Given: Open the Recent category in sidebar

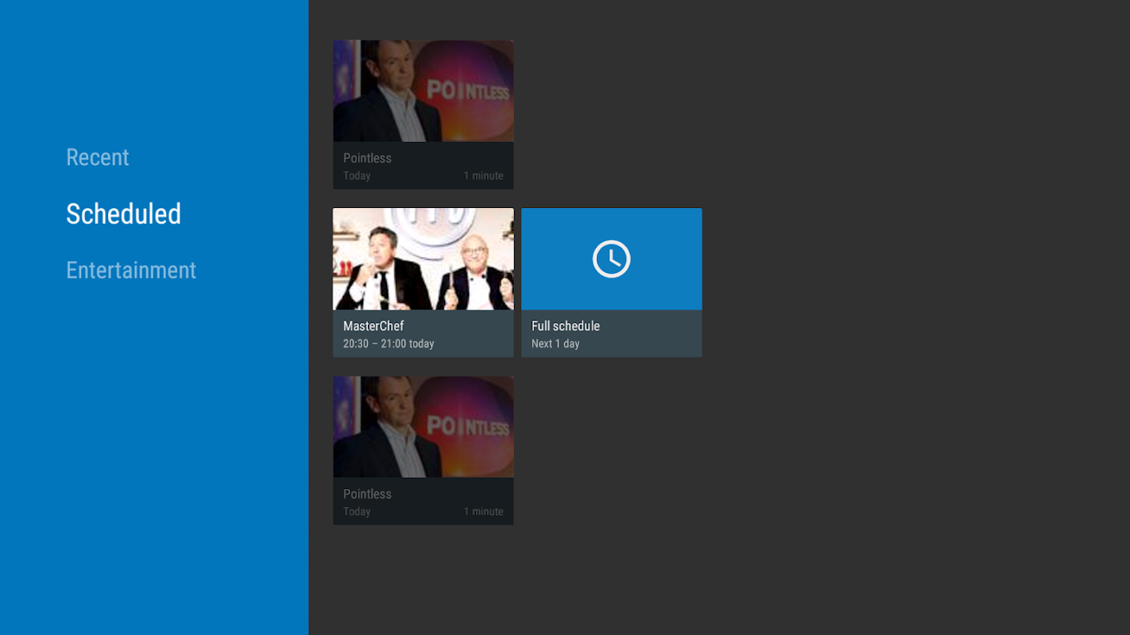Looking at the screenshot, I should (x=97, y=157).
